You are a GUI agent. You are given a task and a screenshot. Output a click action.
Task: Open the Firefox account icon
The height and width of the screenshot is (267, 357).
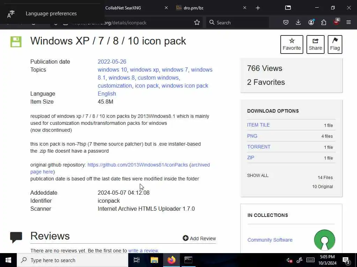tap(311, 22)
